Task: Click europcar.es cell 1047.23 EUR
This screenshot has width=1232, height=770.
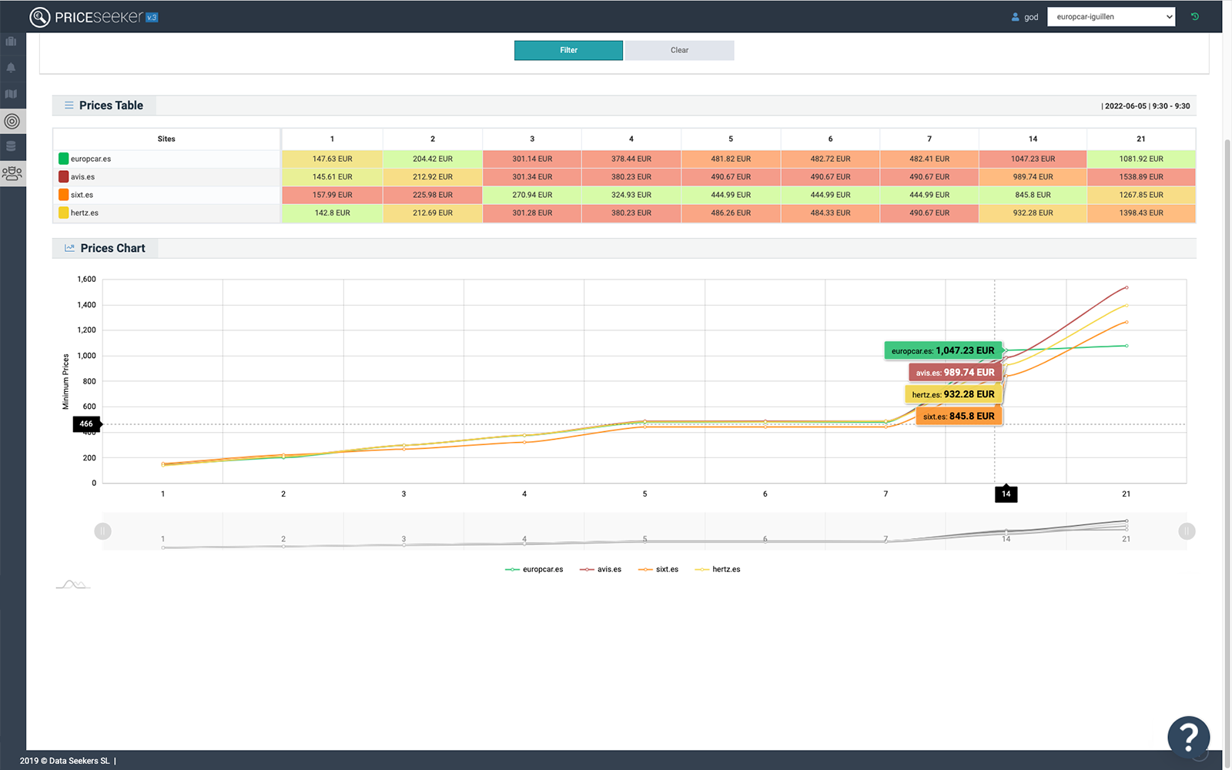Action: click(x=1033, y=159)
